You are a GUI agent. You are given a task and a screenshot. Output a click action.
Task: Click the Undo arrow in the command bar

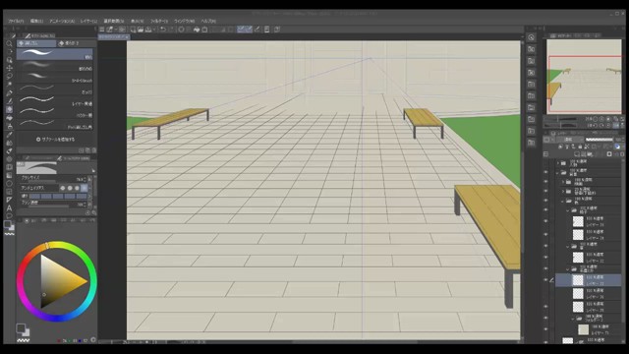pos(162,29)
